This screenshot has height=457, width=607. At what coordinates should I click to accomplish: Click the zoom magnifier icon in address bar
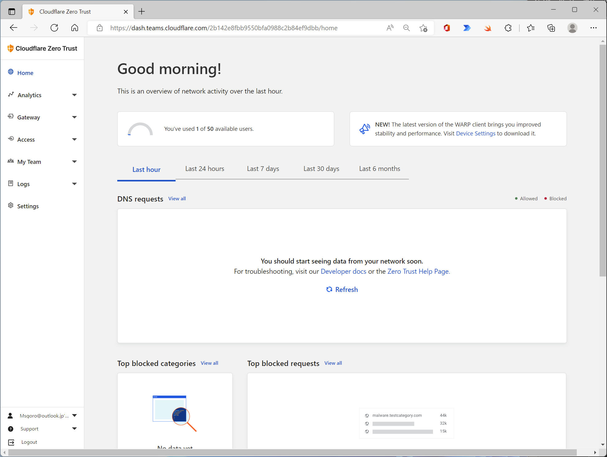point(407,28)
